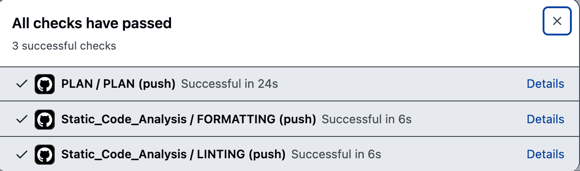Select the PLAN / PLAN check name
This screenshot has width=580, height=171.
(x=118, y=84)
